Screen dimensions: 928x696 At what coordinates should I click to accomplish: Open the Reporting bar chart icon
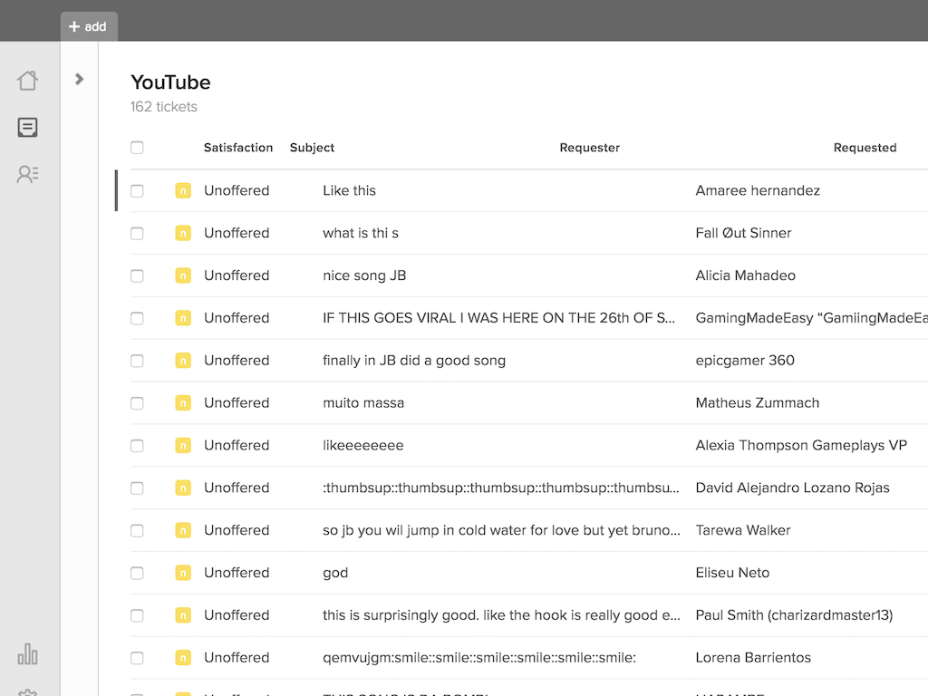[x=28, y=653]
